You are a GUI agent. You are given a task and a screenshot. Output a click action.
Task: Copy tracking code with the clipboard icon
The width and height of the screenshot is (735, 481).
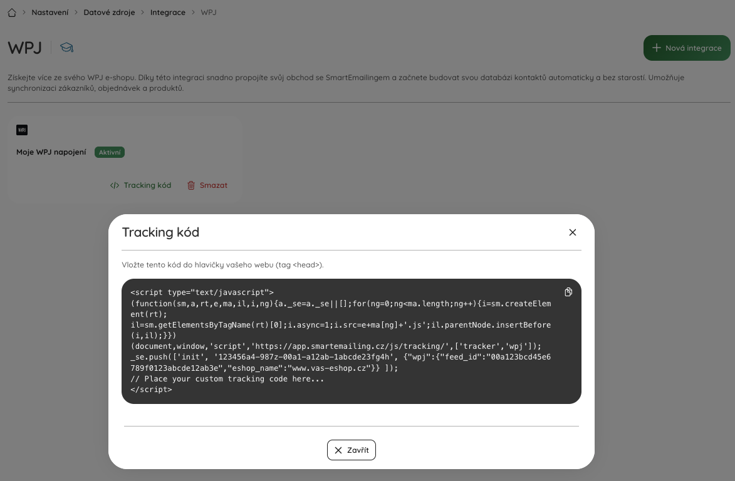568,292
